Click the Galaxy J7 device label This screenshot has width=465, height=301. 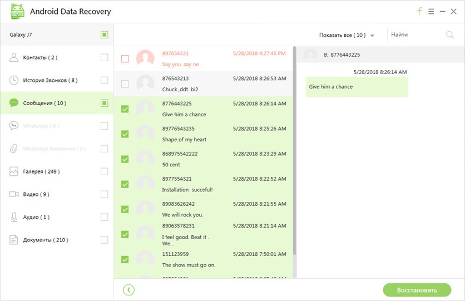(21, 34)
